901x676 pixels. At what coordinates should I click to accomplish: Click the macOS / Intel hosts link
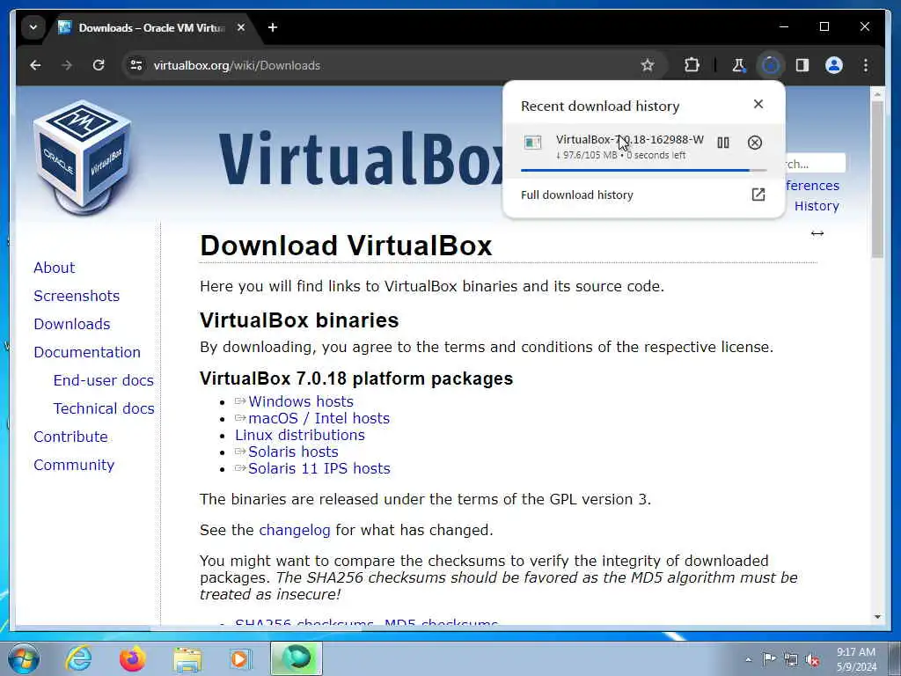click(x=319, y=418)
